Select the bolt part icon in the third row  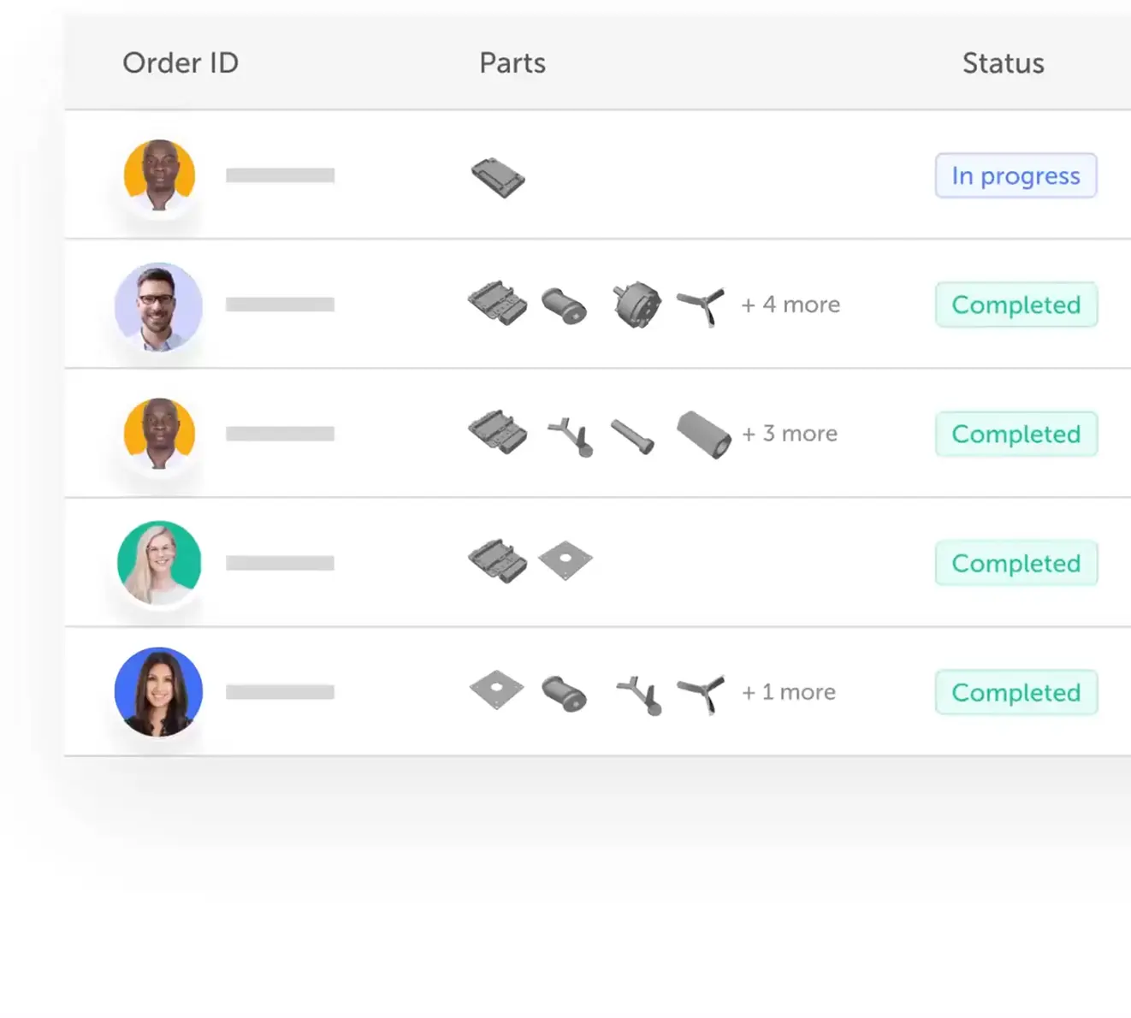(x=634, y=436)
